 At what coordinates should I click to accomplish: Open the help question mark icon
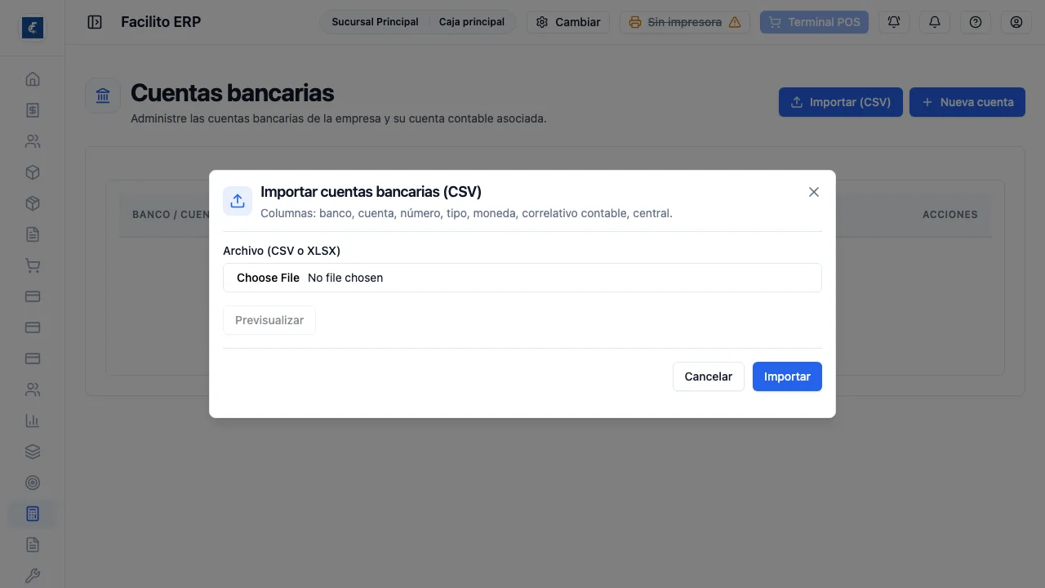pos(976,22)
